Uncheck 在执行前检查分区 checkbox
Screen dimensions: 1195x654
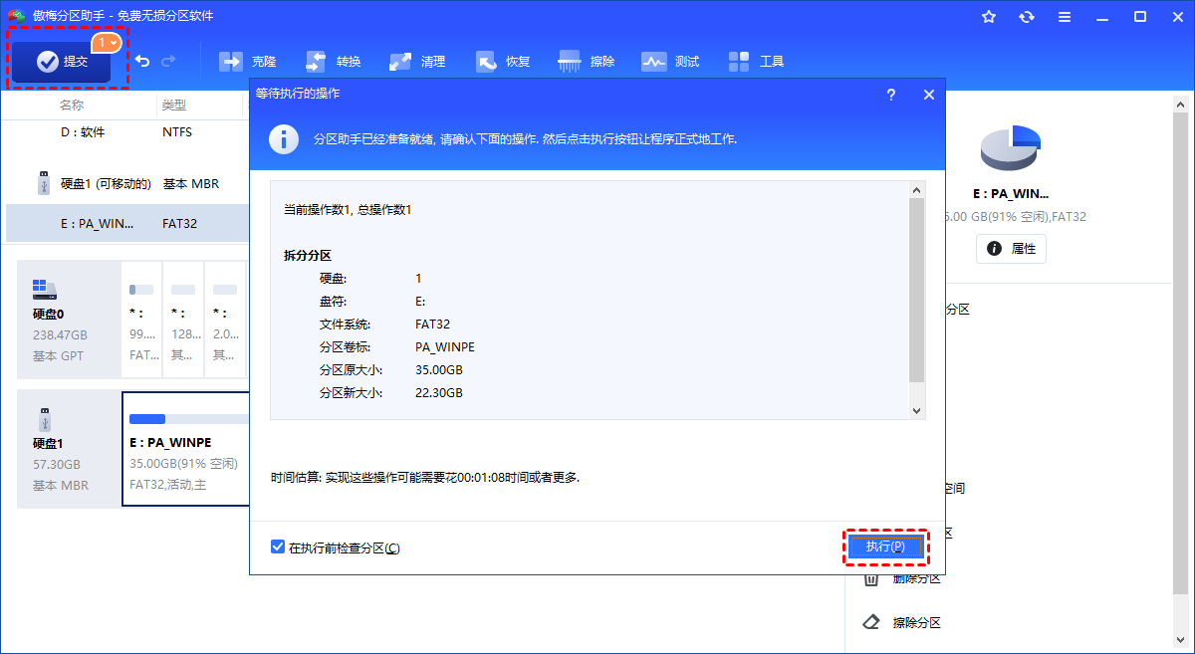pos(277,546)
